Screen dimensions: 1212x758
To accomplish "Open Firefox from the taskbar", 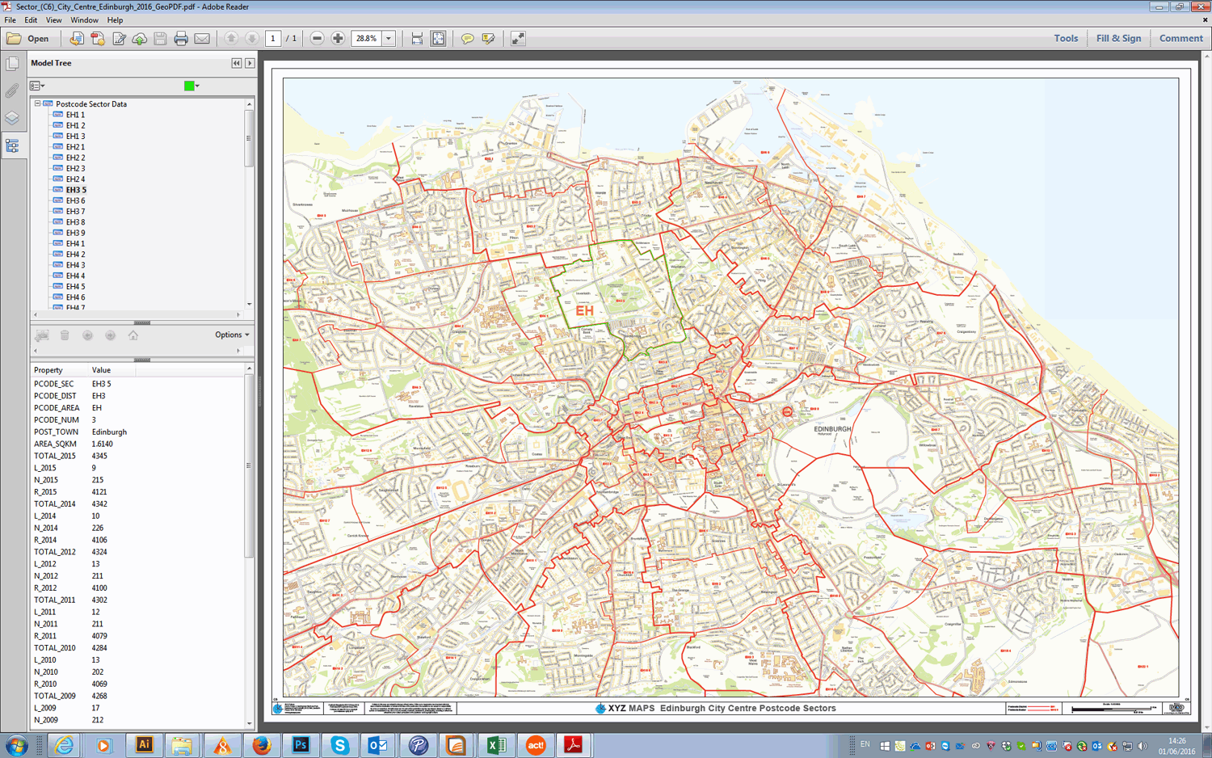I will click(261, 745).
